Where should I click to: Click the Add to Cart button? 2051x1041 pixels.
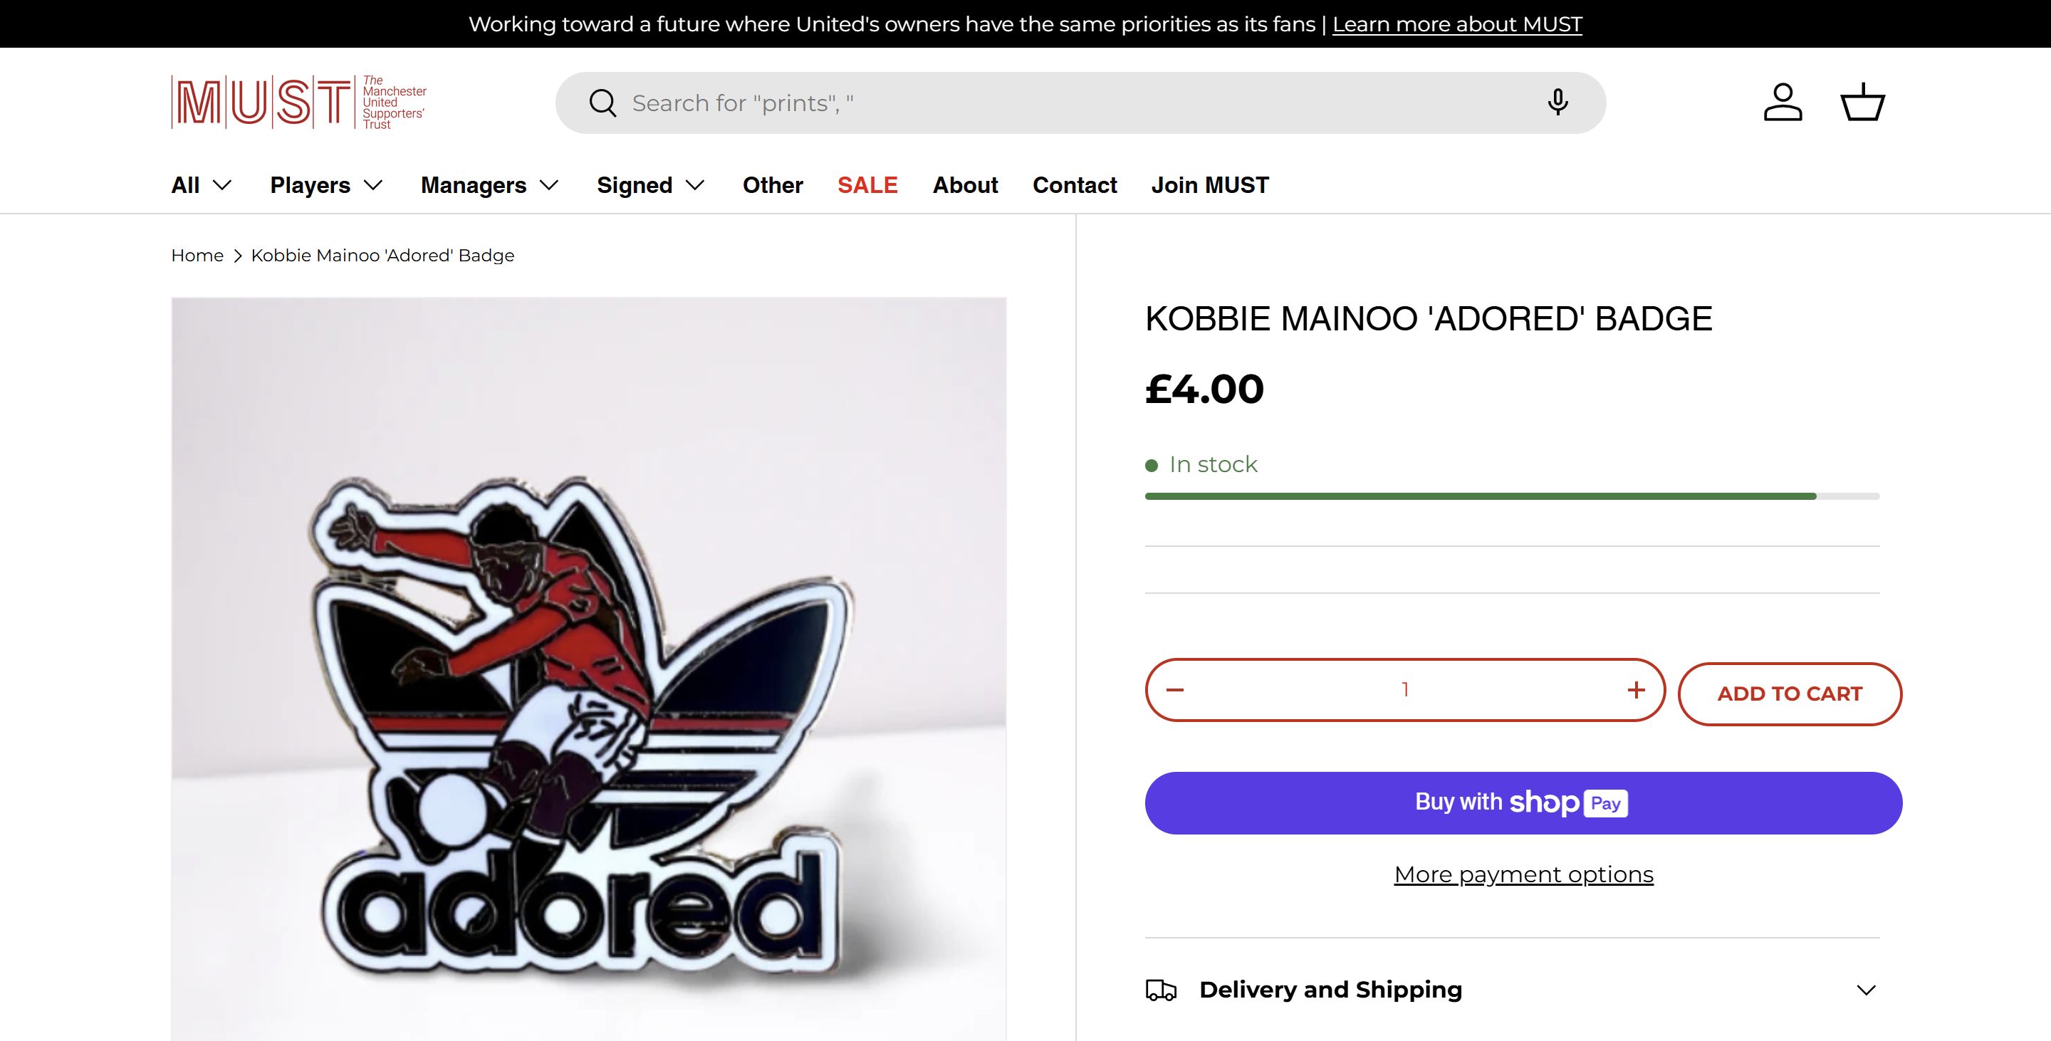pos(1789,694)
